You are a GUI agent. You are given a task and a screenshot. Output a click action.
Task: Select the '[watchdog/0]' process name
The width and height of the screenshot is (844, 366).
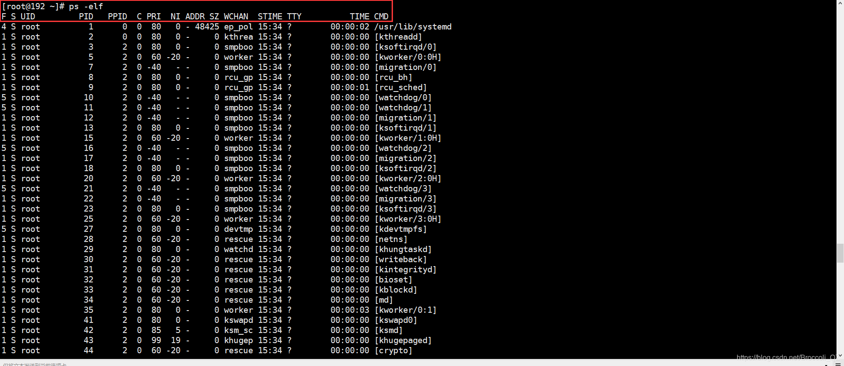tap(403, 98)
